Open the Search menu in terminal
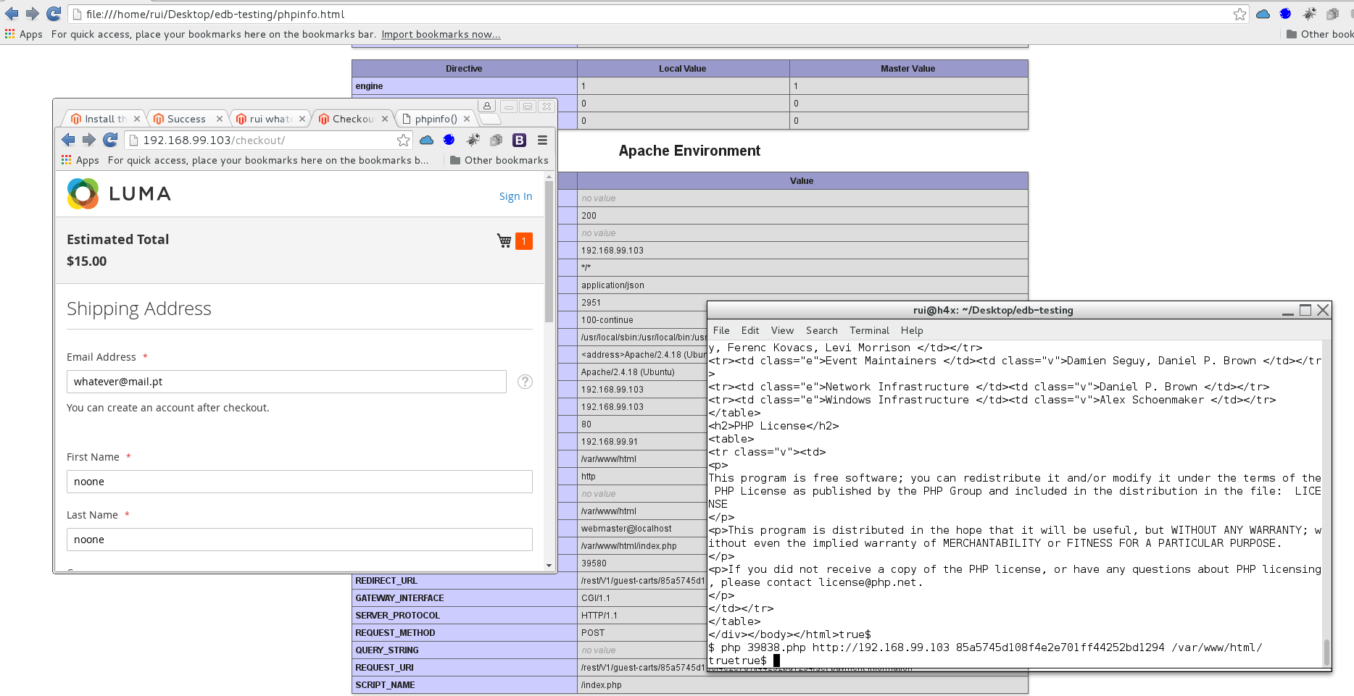1354x696 pixels. (x=821, y=330)
